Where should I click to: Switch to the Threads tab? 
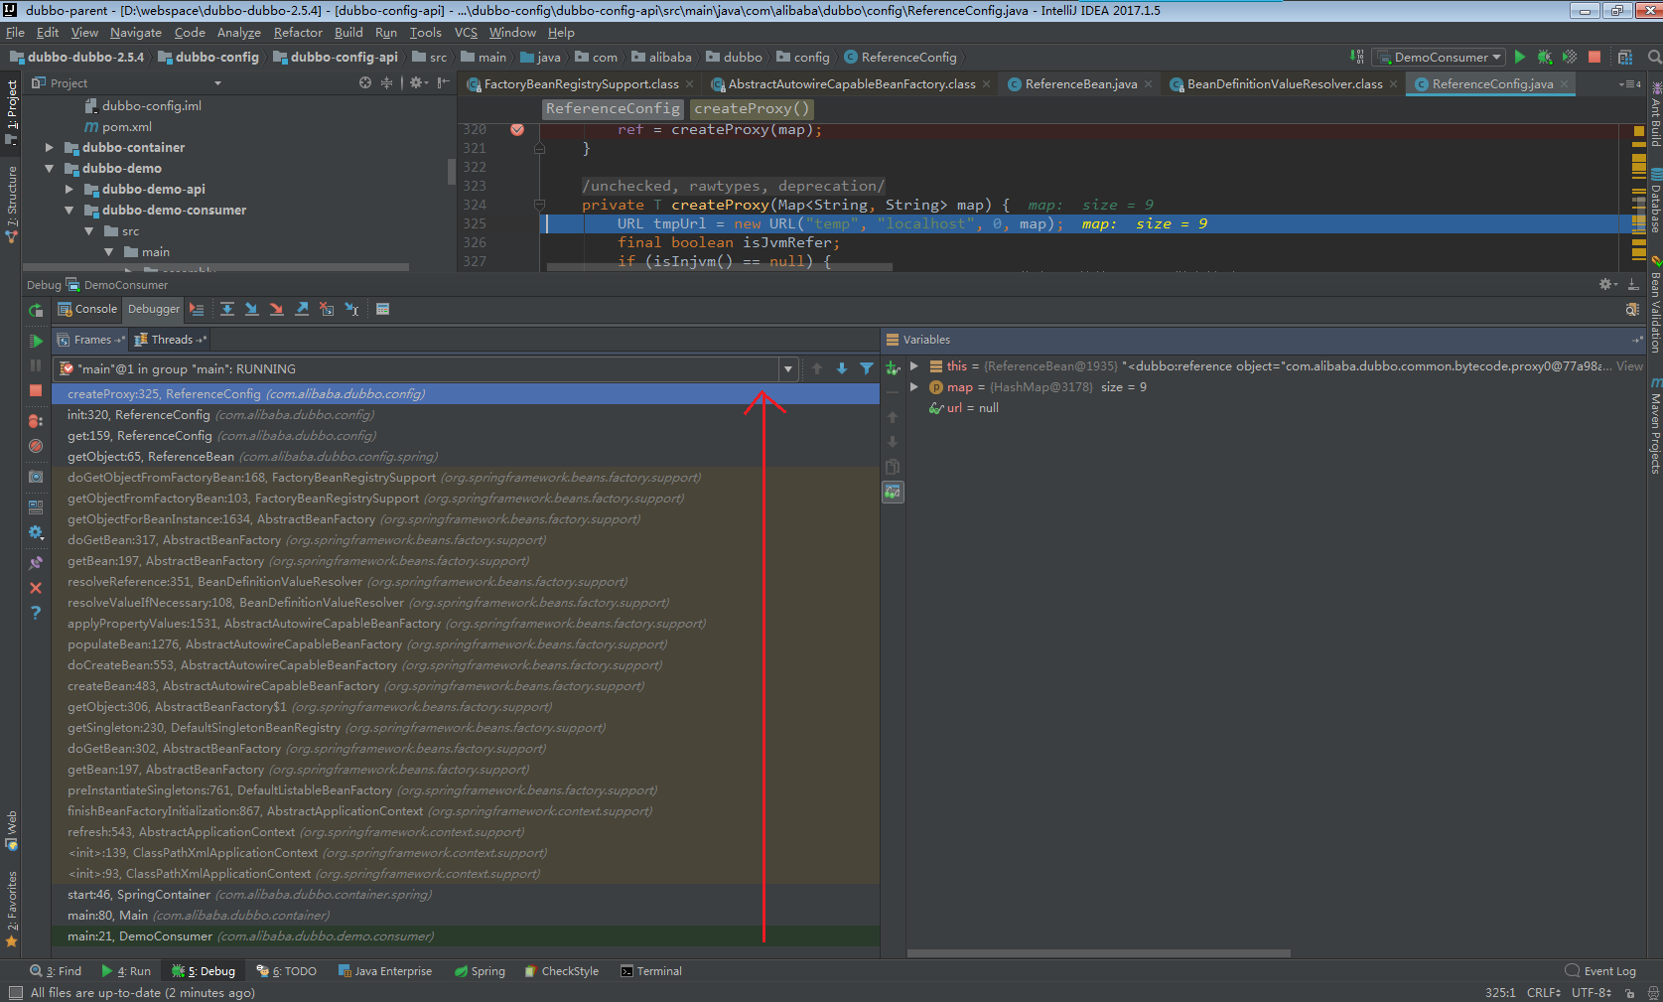[172, 340]
